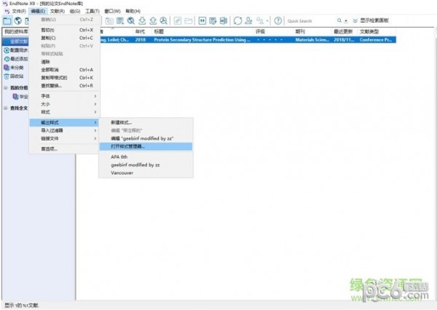Viewport: 437px width, 310px height.
Task: Choose the Ctrl+A menu entry
Action: click(65, 70)
